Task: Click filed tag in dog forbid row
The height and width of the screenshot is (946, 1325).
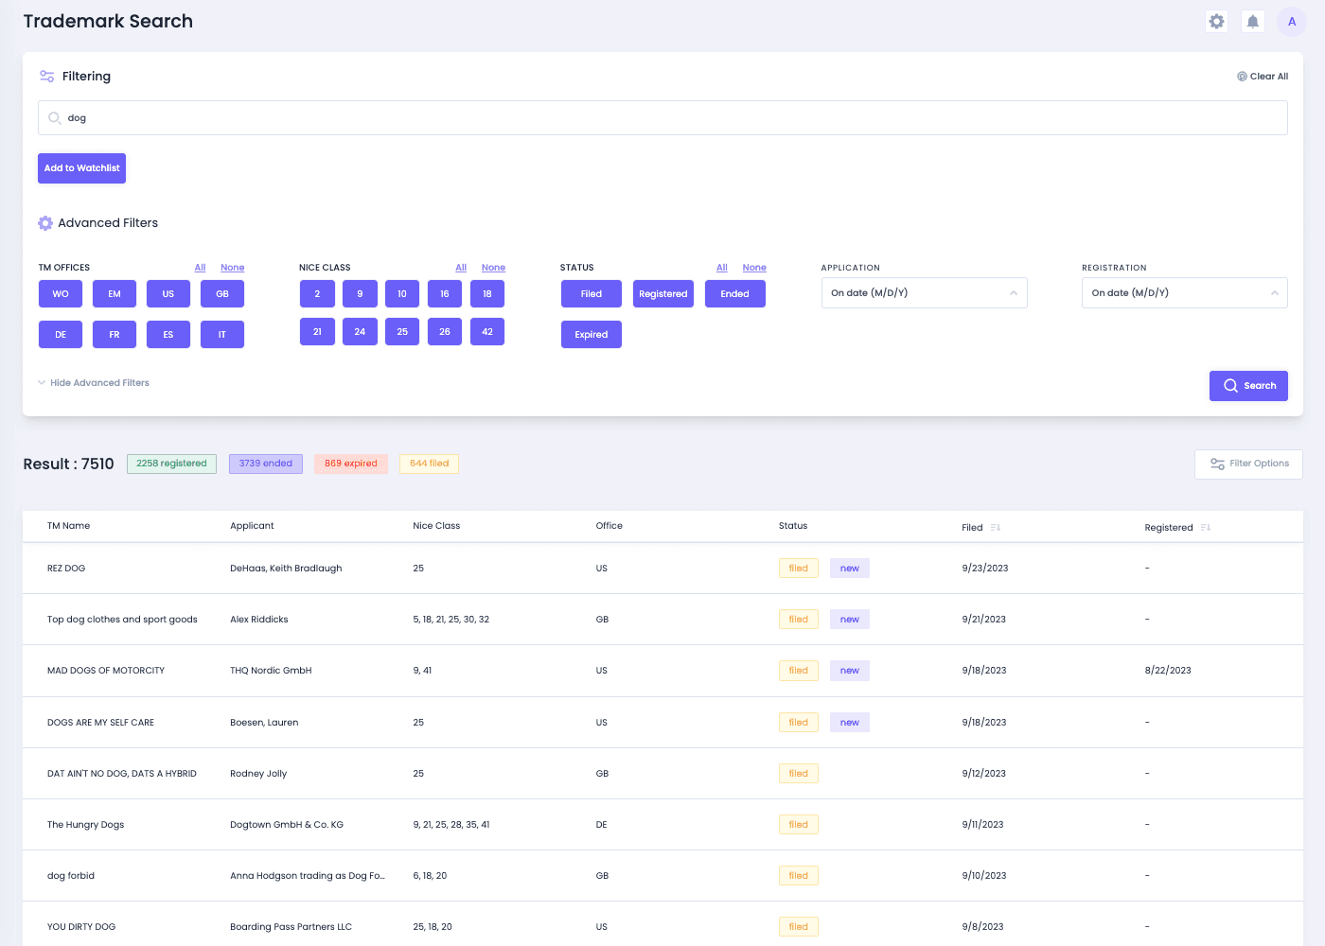Action: (x=799, y=876)
